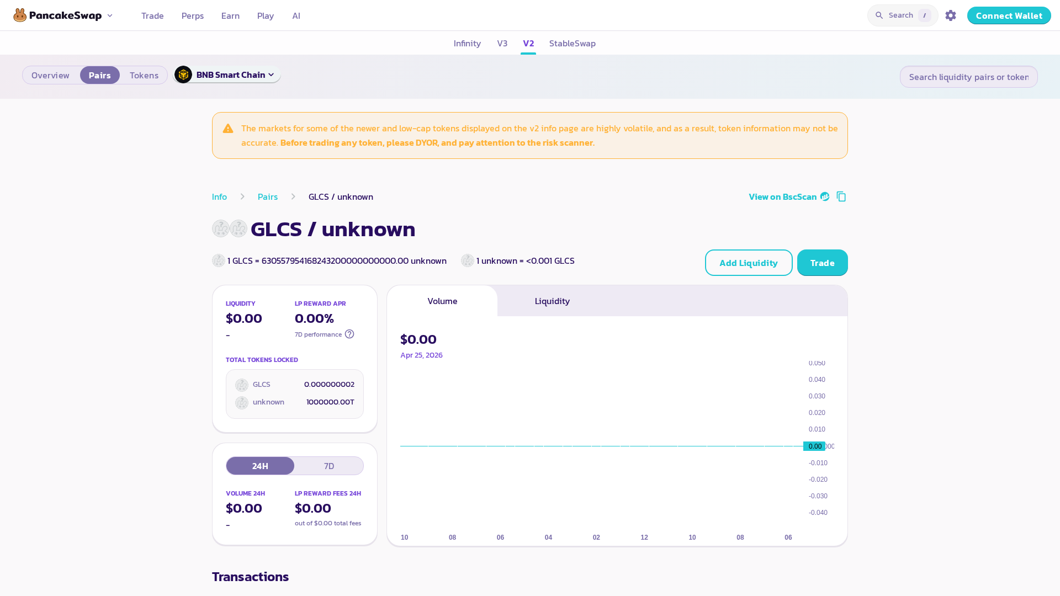Screen dimensions: 1060x596
Task: Click unknown locked amount 1000000.00T
Action: 330,402
